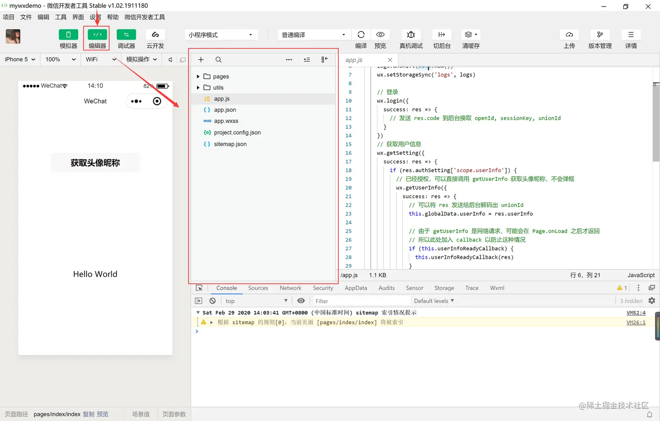Screen dimensions: 660x421
Task: Click the hide file tree panel icon
Action: click(x=325, y=60)
